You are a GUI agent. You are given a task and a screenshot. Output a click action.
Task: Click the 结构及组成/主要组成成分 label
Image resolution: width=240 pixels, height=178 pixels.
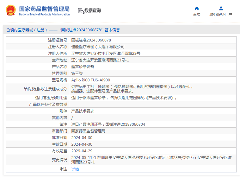(46, 89)
